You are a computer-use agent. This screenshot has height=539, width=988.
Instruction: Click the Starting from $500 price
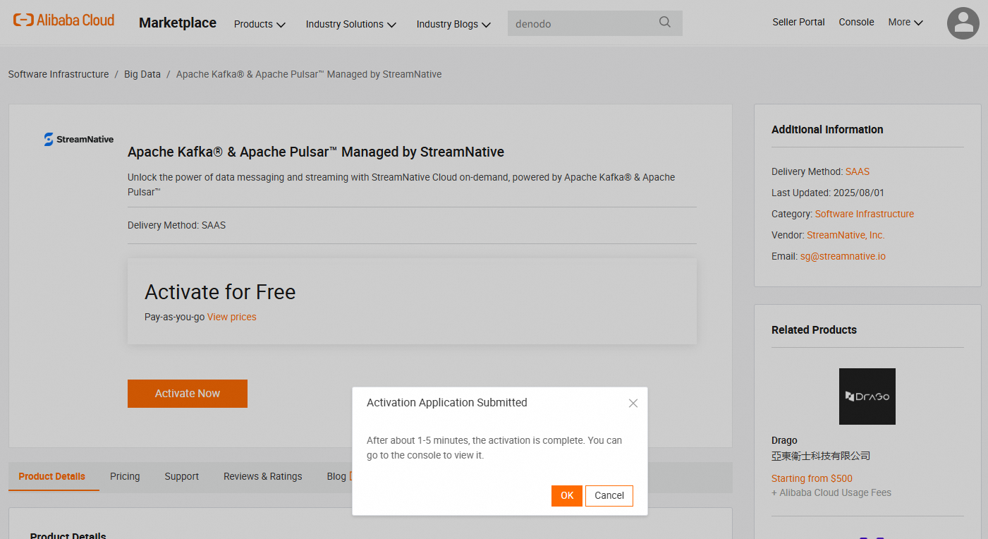[812, 478]
